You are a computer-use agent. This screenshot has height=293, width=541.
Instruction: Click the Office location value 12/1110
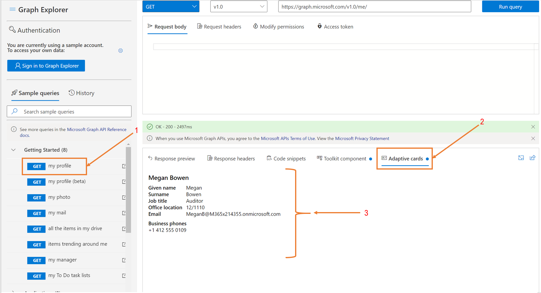195,207
